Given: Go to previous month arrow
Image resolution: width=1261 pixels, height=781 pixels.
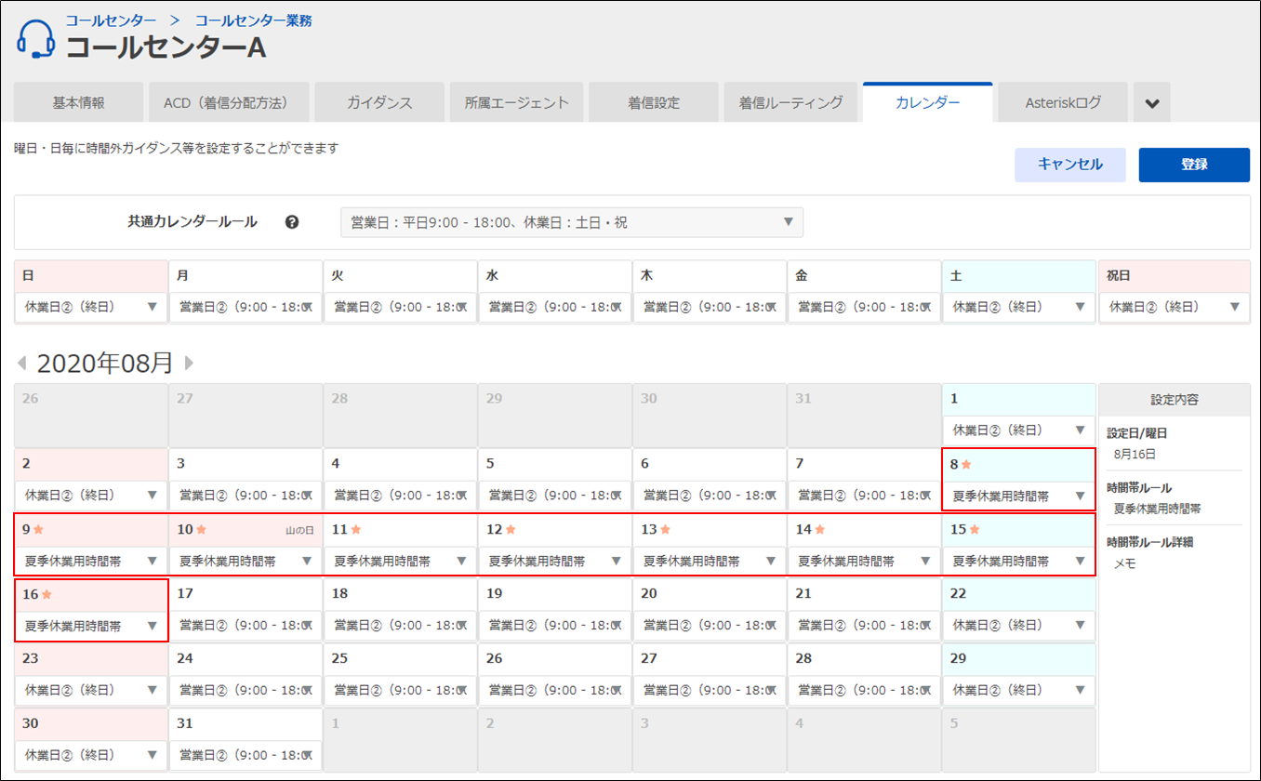Looking at the screenshot, I should click(x=22, y=363).
